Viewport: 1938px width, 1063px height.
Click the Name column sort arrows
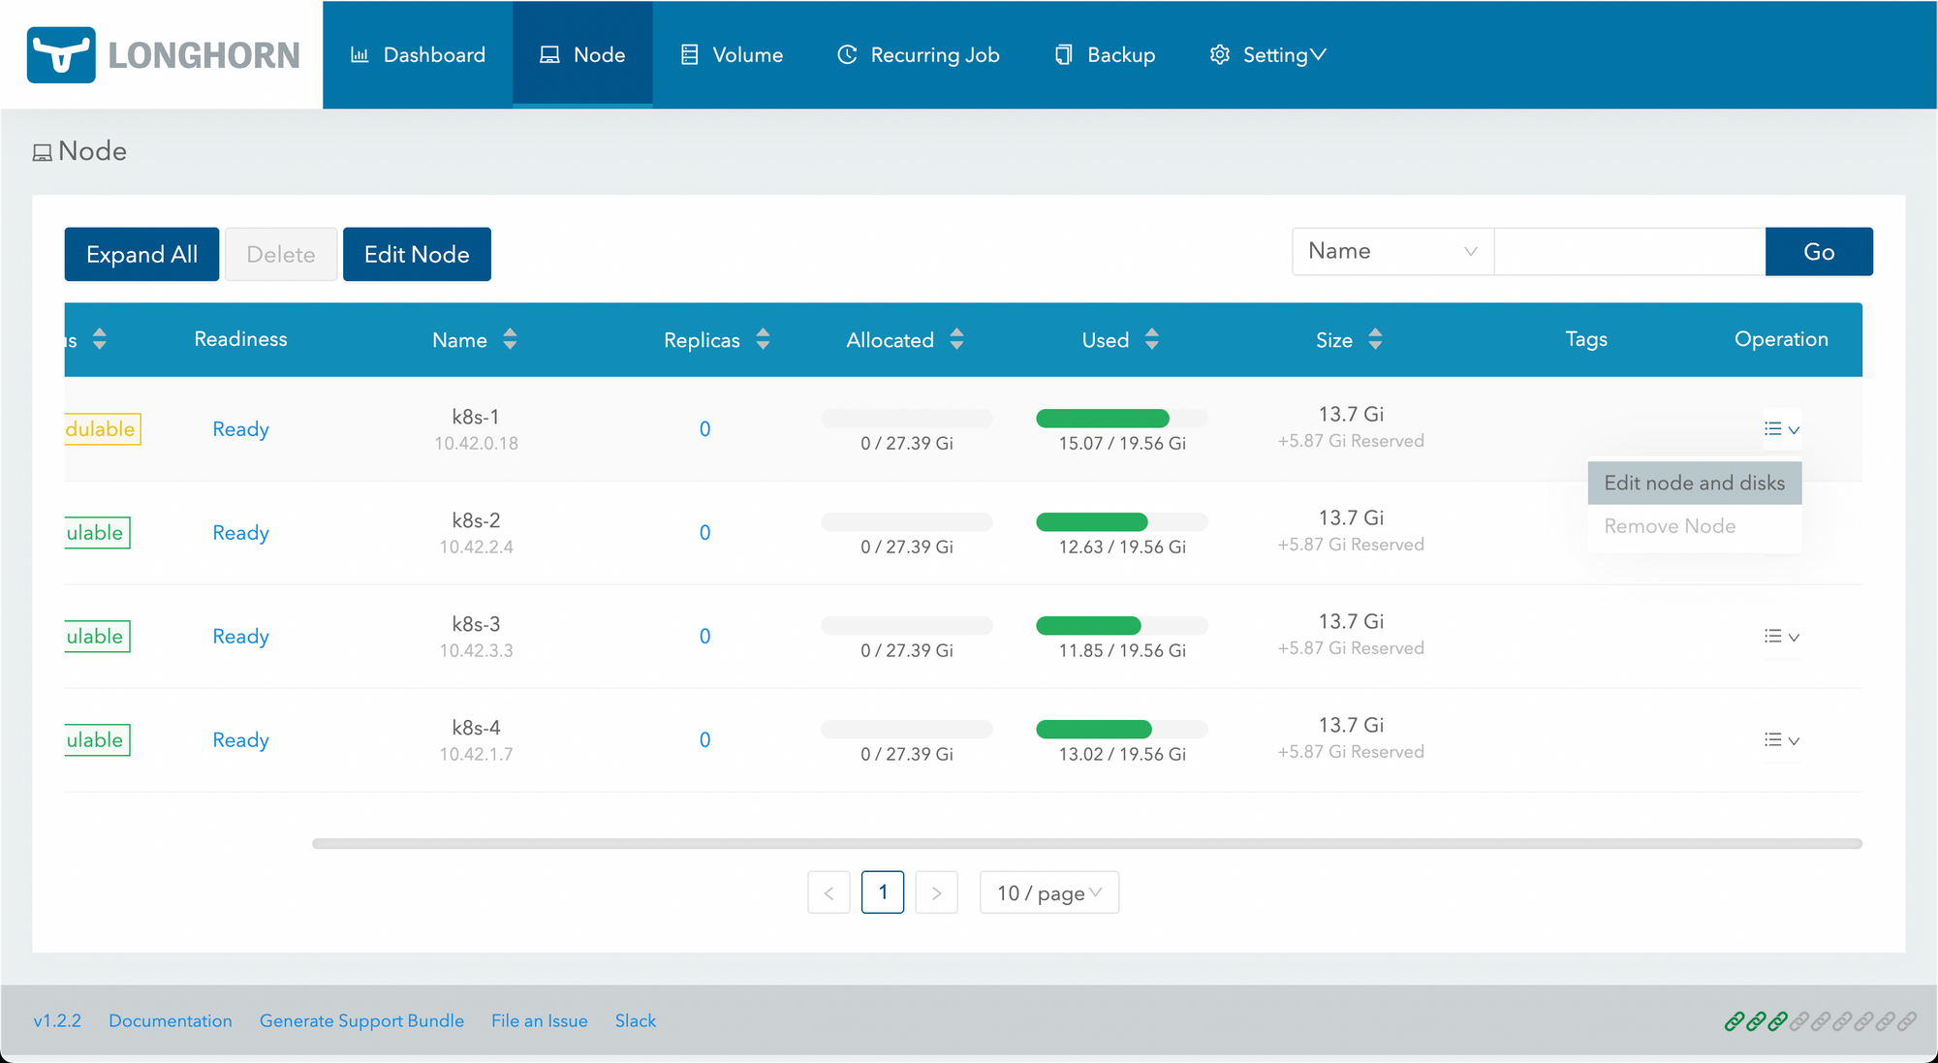coord(510,339)
